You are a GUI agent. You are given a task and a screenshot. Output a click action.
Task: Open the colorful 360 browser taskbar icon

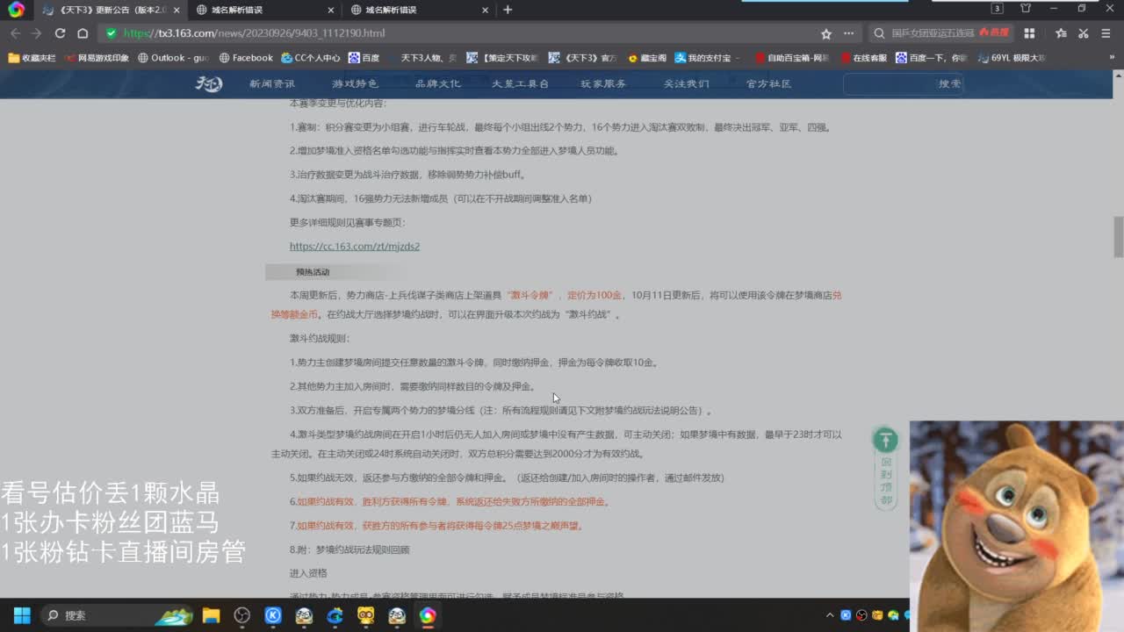(x=428, y=615)
